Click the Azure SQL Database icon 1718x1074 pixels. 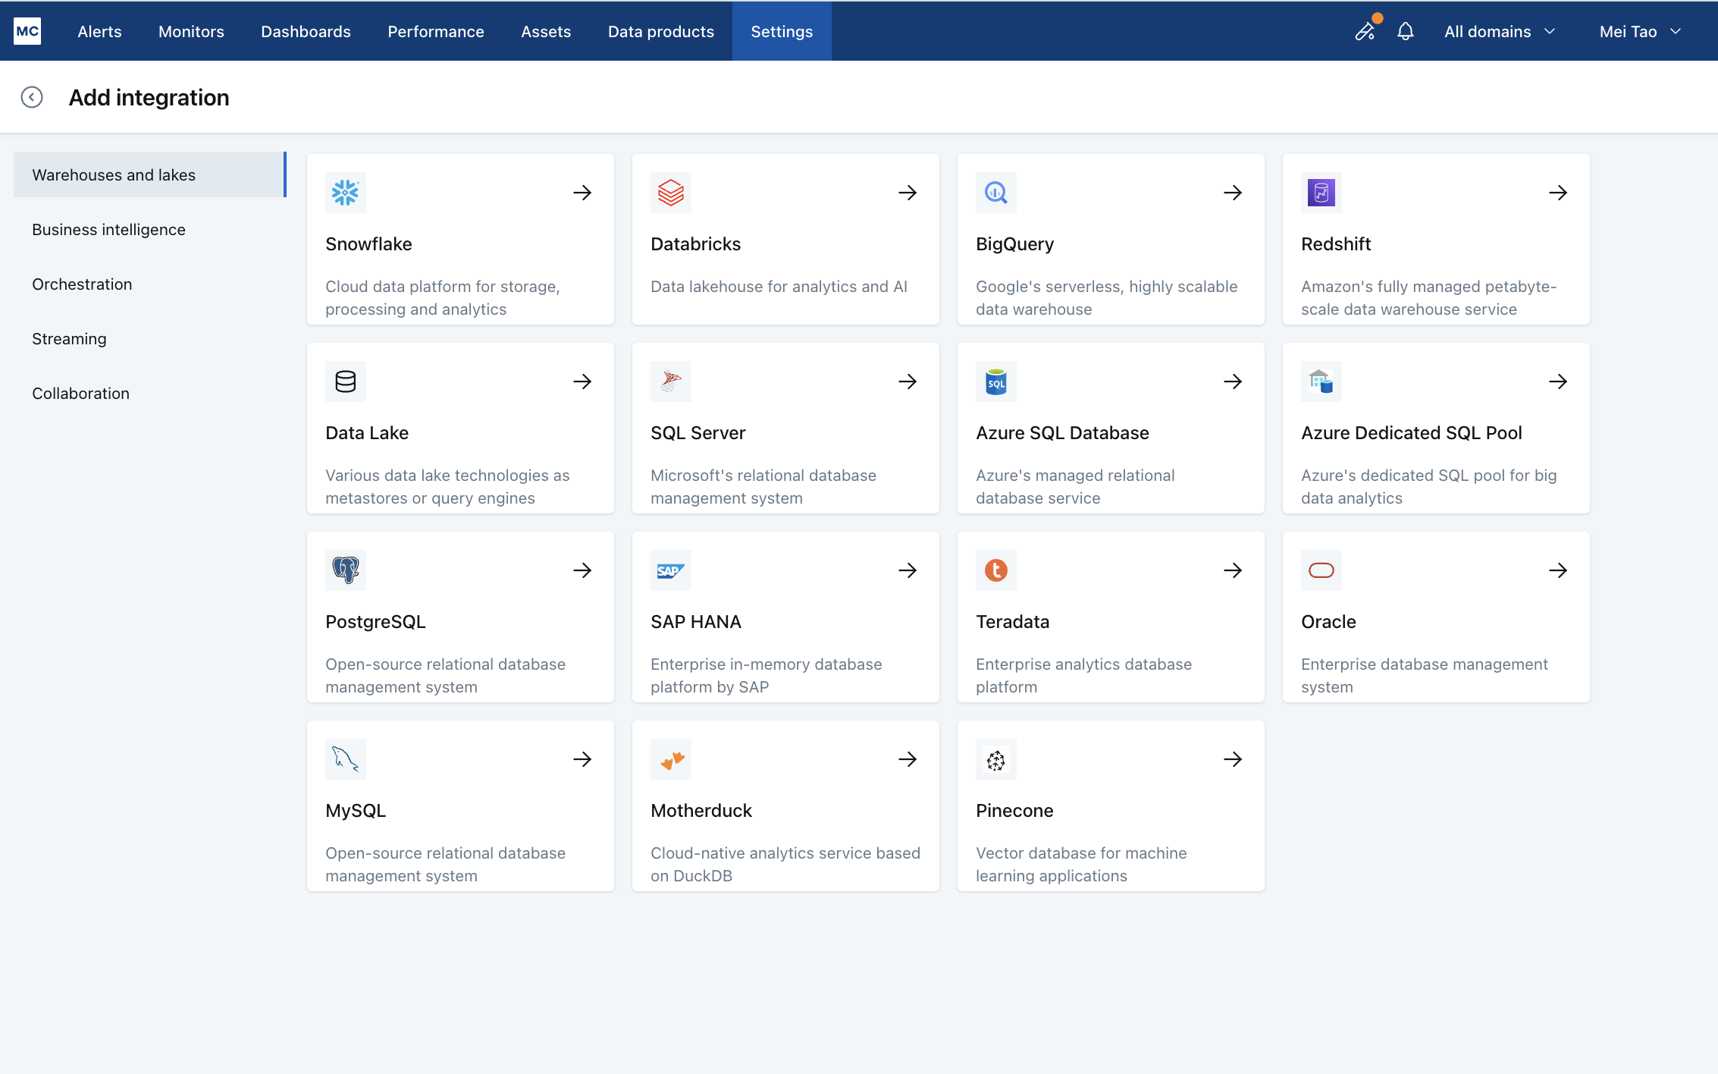tap(996, 382)
